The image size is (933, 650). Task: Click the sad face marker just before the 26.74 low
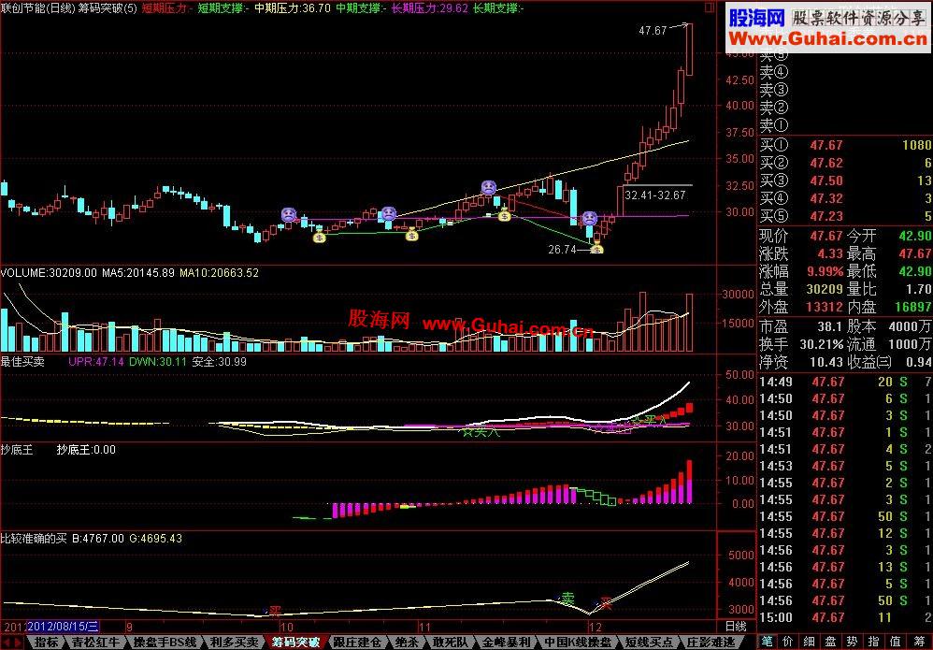[589, 219]
